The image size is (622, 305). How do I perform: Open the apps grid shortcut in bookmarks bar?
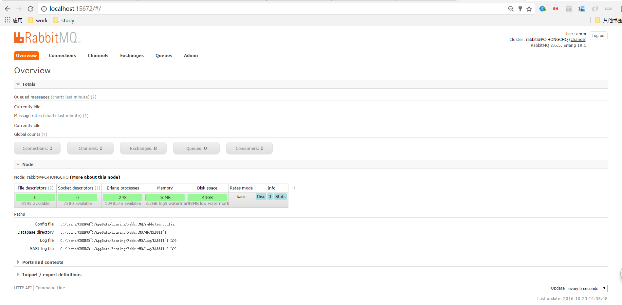(8, 20)
